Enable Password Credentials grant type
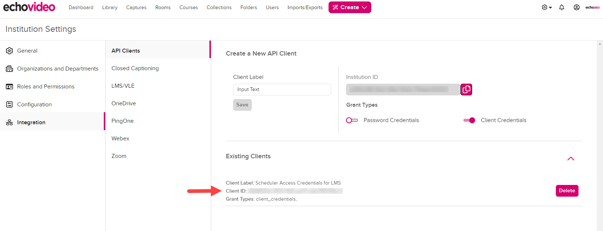Viewport: 603px width, 231px height. point(352,120)
